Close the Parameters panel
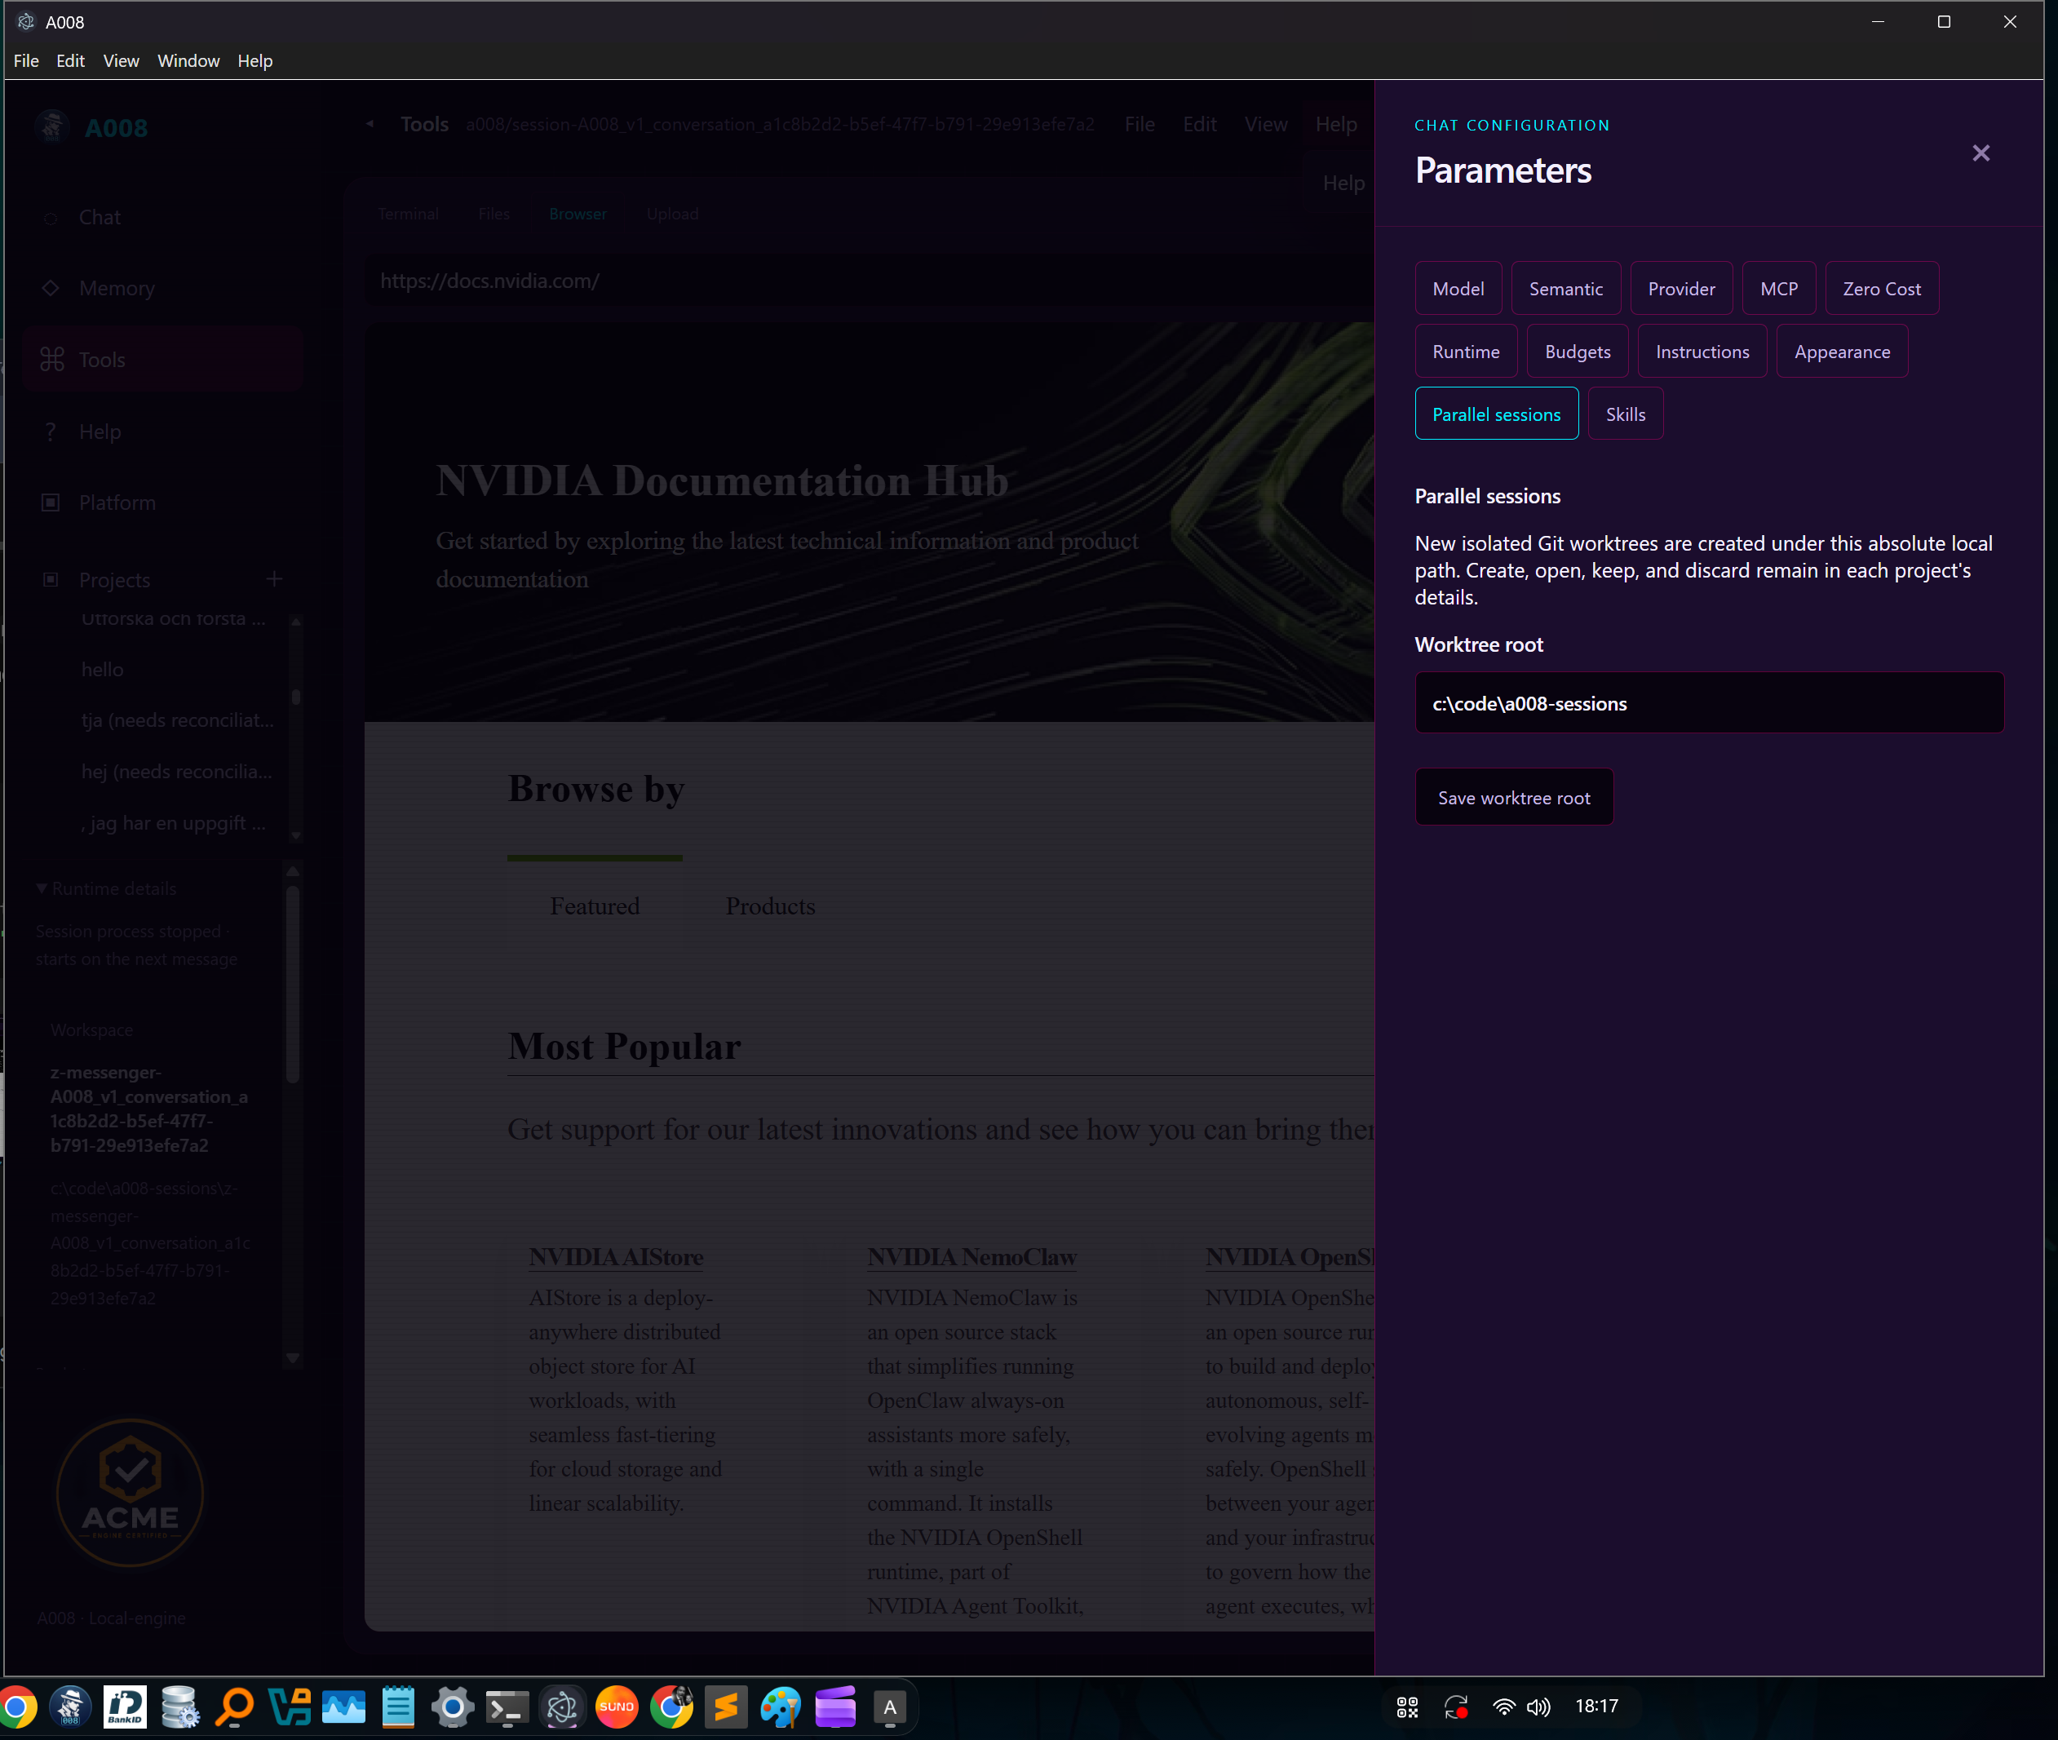Viewport: 2058px width, 1740px height. [1980, 153]
